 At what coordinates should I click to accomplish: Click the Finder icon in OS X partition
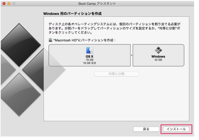point(90,51)
